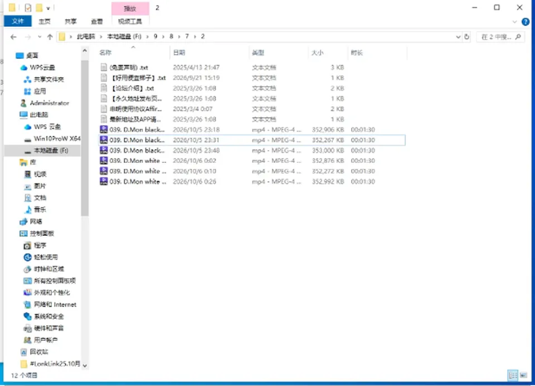535x386 pixels.
Task: Select 桌面 in the navigation pane
Action: click(x=32, y=56)
